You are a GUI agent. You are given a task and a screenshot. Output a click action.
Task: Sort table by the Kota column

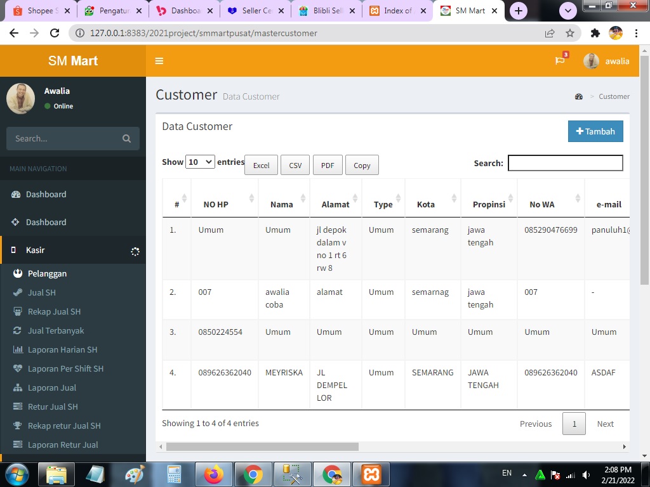pos(426,204)
